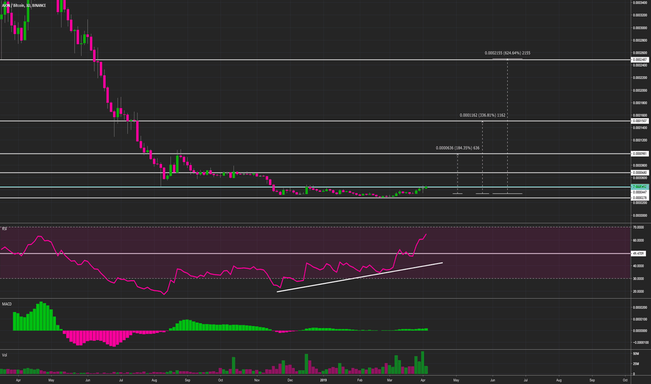Click the 0.0000447 price line label
This screenshot has width=651, height=384.
click(639, 192)
